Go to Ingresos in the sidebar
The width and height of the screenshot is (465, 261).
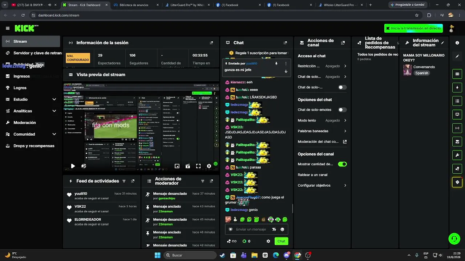click(31, 76)
